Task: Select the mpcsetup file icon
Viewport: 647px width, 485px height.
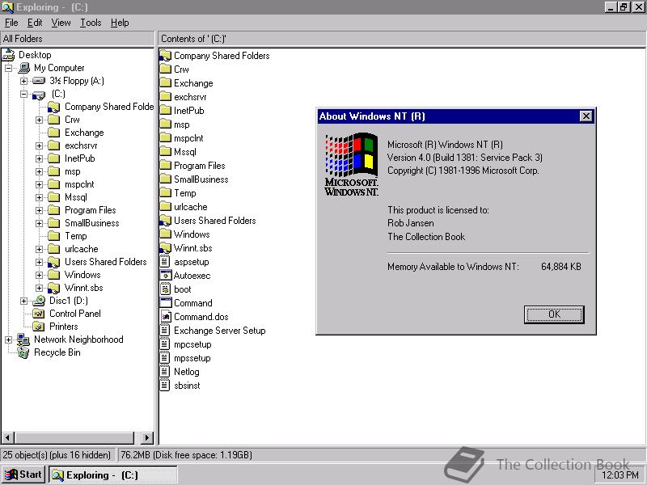Action: point(165,344)
